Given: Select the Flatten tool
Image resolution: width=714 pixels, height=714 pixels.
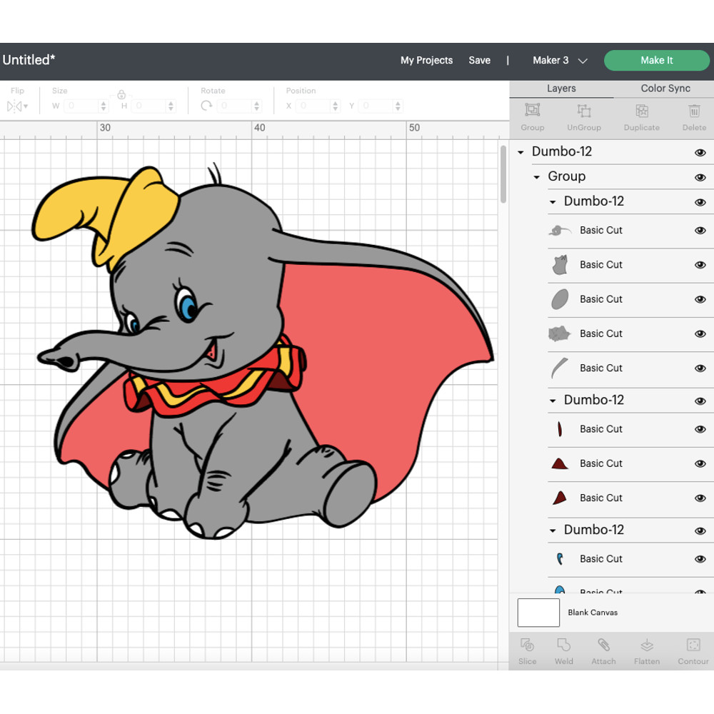Looking at the screenshot, I should pos(647,651).
